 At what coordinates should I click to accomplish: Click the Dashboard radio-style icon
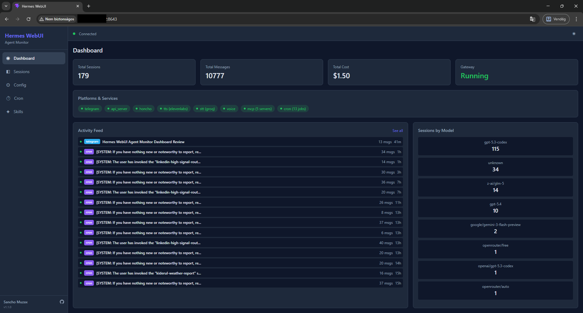click(8, 58)
